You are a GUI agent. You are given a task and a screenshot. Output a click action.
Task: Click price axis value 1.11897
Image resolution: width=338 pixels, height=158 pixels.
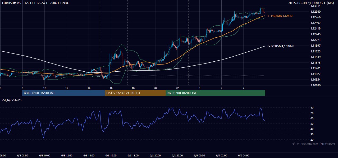click(316, 46)
